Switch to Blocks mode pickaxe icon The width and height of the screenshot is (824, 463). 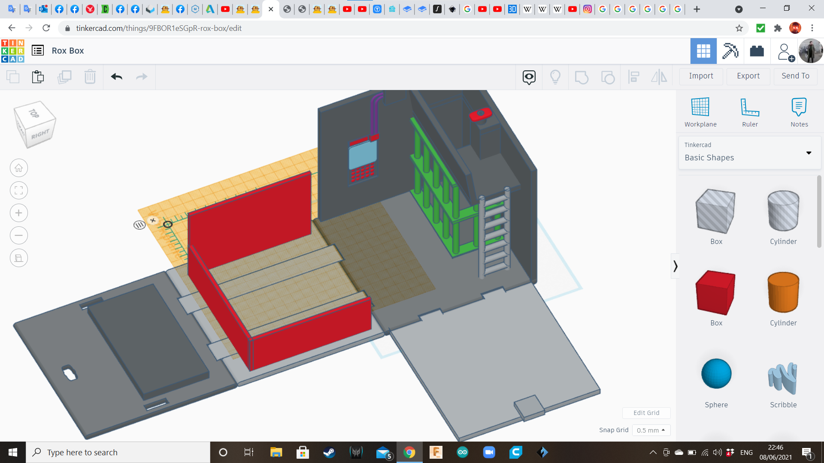[730, 51]
